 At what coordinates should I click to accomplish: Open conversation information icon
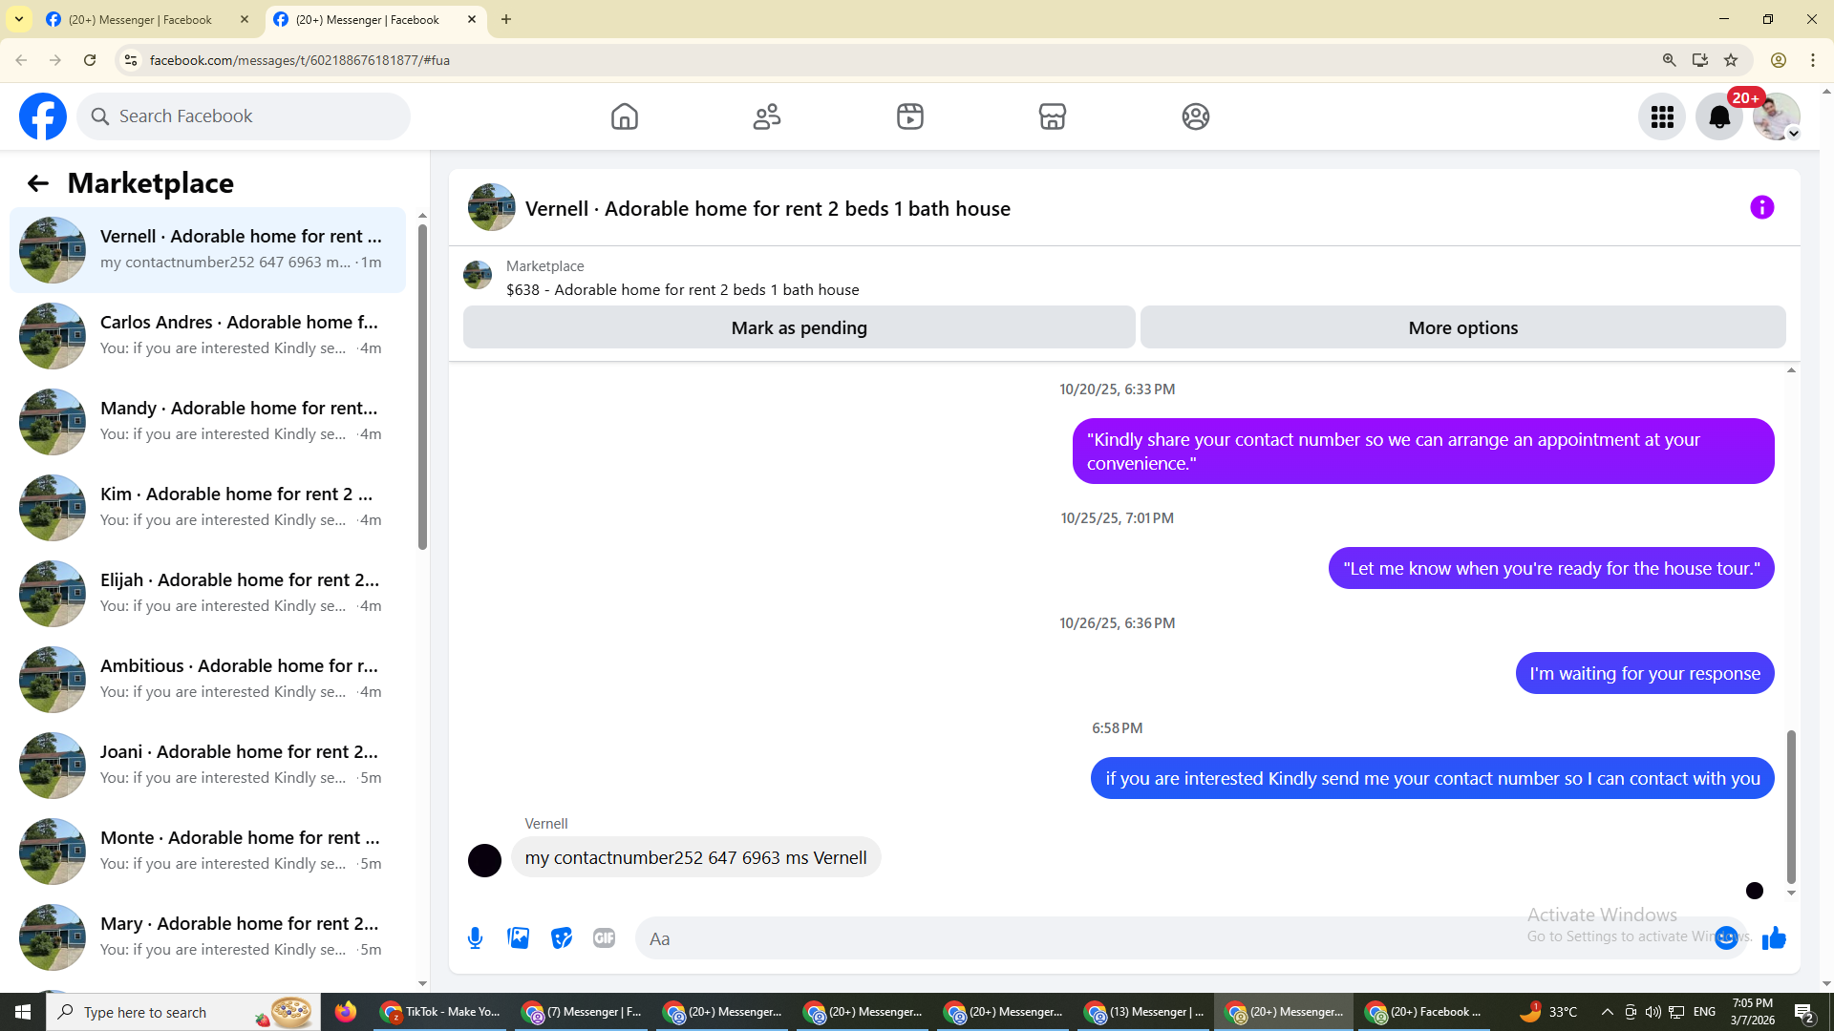click(x=1762, y=207)
